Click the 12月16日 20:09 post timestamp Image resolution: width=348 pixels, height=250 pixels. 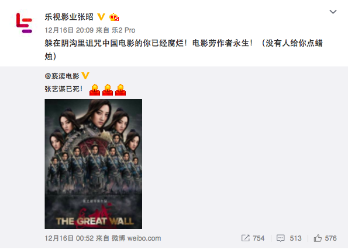[69, 30]
